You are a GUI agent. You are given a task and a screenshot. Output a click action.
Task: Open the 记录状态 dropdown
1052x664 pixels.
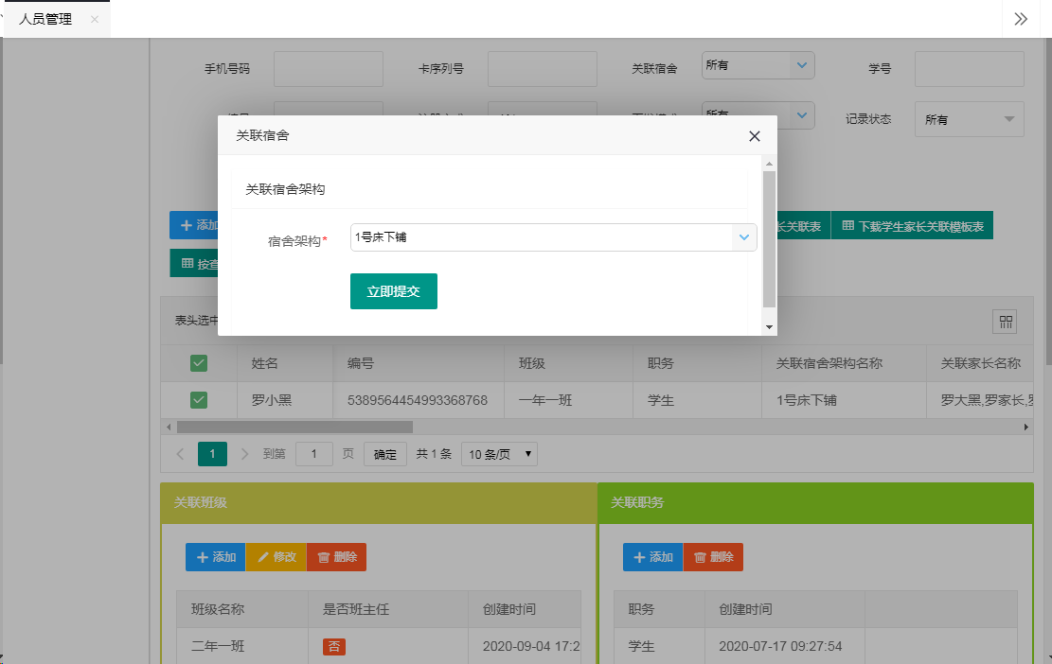click(968, 119)
